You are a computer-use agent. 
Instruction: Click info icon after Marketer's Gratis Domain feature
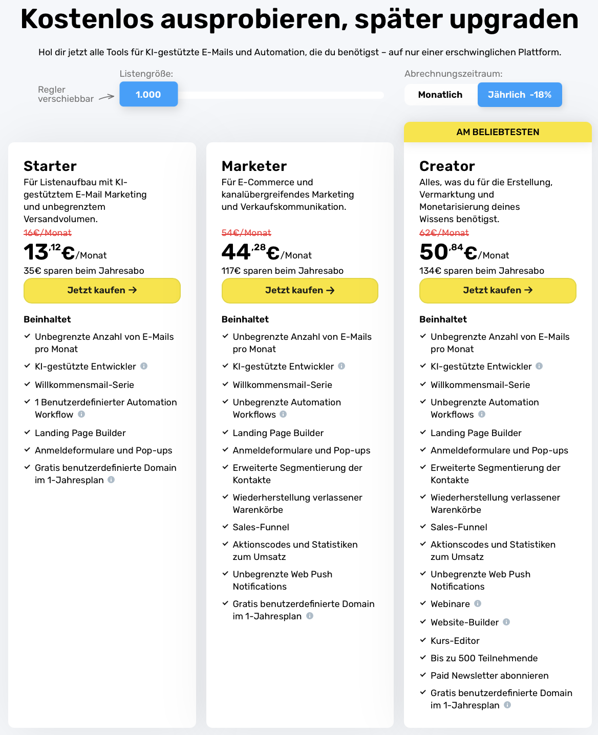tap(310, 616)
